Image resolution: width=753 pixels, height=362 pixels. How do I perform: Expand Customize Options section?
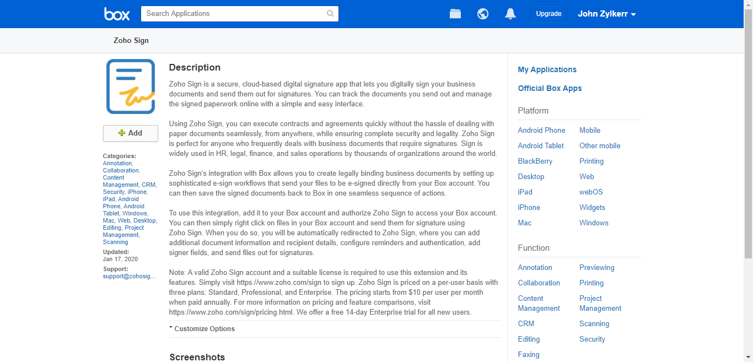(202, 329)
